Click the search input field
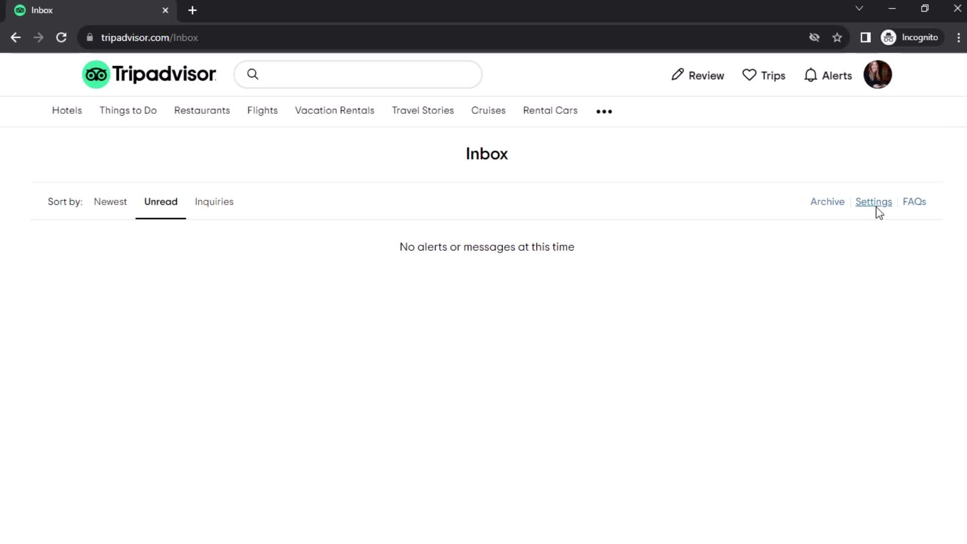Viewport: 967px width, 544px height. [359, 75]
